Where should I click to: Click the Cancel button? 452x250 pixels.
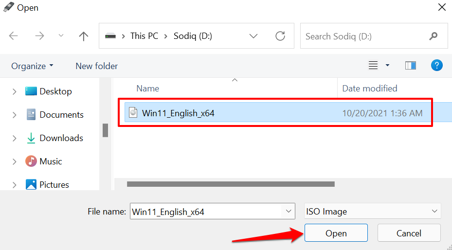click(x=409, y=233)
